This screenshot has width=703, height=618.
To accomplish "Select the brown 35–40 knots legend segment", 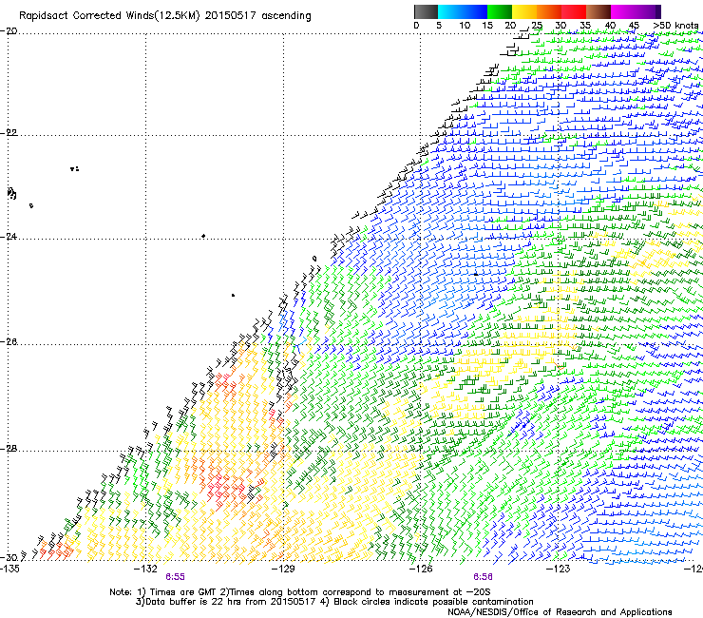I will tap(598, 11).
